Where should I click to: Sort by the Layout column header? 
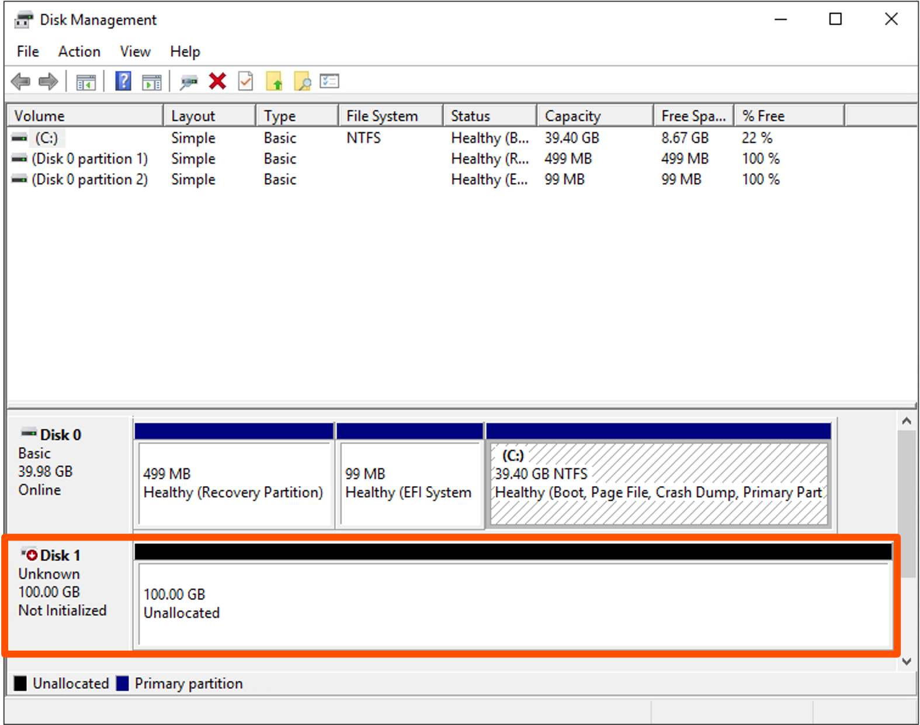210,116
